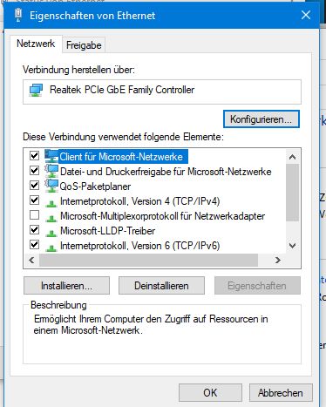Image resolution: width=326 pixels, height=407 pixels.
Task: Click the list's scroll right arrow
Action: tap(278, 260)
